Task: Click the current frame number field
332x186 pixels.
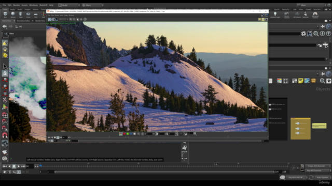Action: pos(30,166)
